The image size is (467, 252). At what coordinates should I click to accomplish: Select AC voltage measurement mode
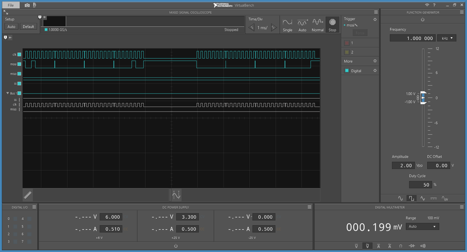(367, 246)
